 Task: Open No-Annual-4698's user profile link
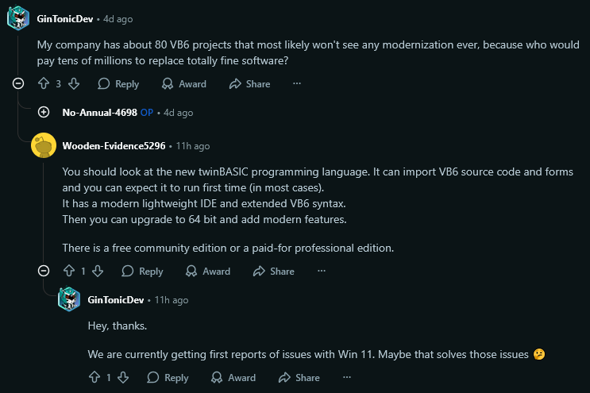tap(99, 113)
